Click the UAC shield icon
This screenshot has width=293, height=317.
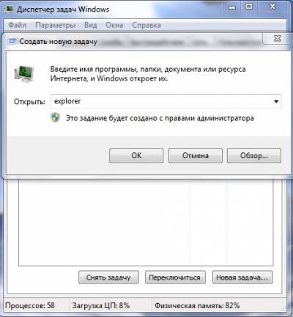(56, 118)
